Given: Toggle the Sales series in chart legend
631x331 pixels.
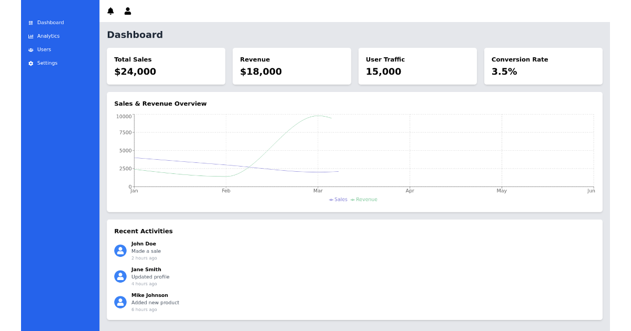Looking at the screenshot, I should coord(338,200).
